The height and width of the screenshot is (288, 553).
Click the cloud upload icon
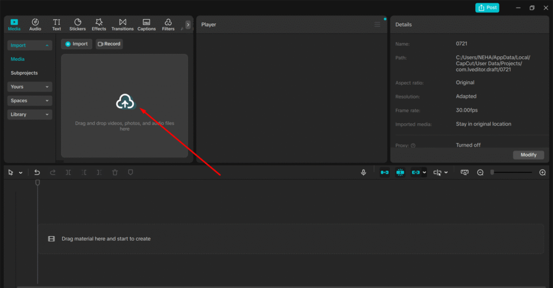click(x=125, y=102)
